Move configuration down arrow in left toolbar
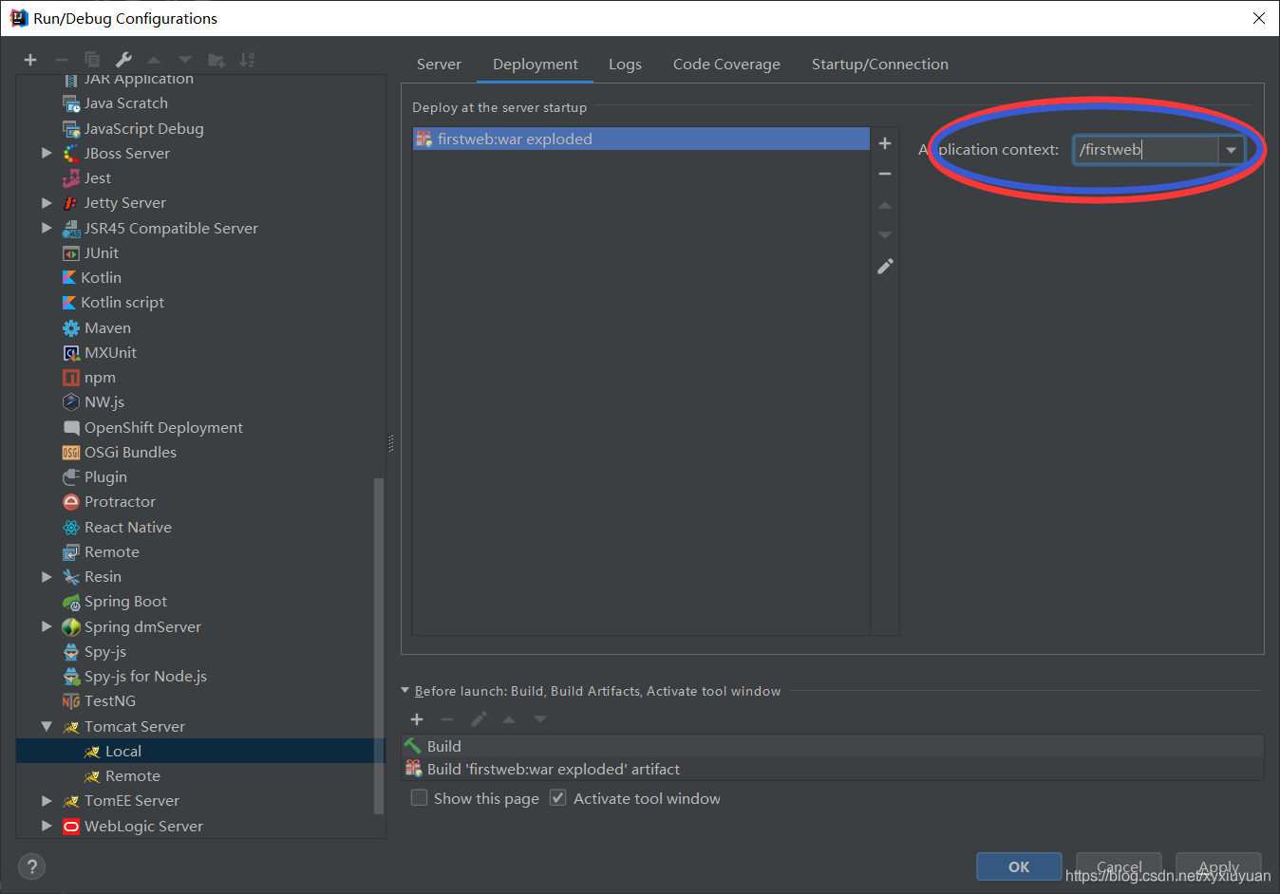 [185, 60]
